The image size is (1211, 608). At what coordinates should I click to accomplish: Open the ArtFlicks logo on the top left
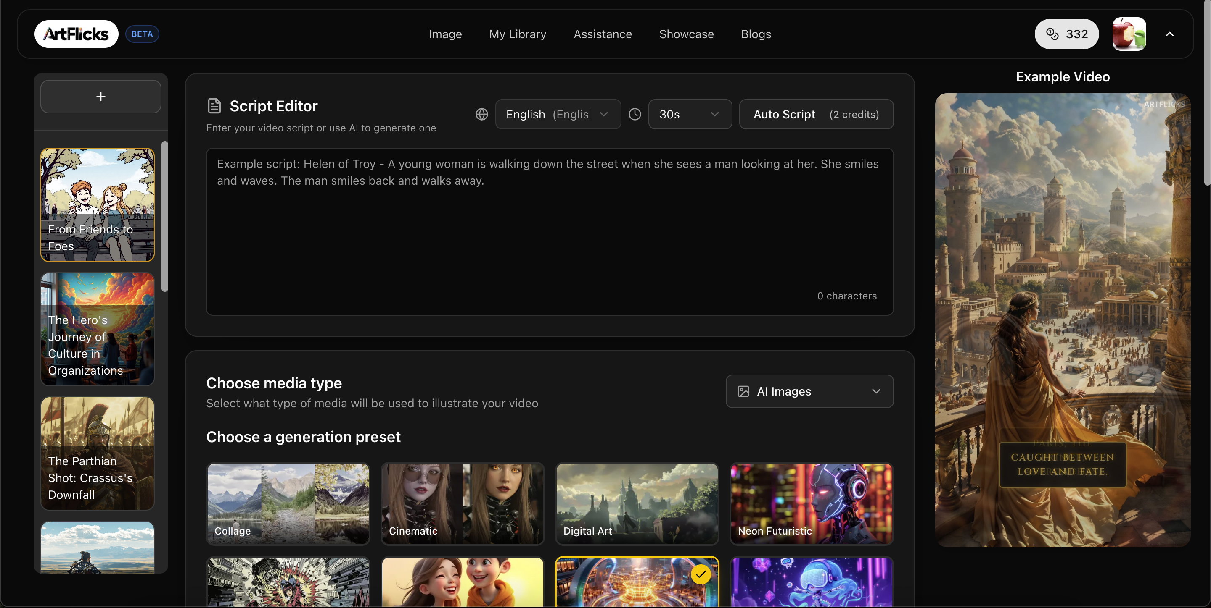tap(76, 33)
